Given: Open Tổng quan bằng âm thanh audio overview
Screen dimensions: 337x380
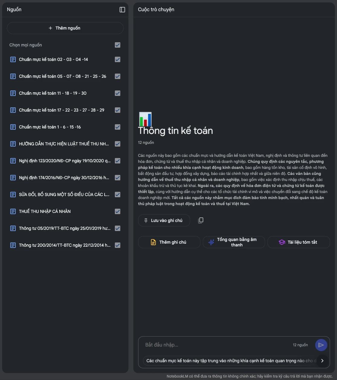Looking at the screenshot, I should pyautogui.click(x=234, y=242).
